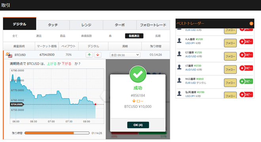Click the green 上がる word
This screenshot has height=142, width=261.
tap(52, 64)
